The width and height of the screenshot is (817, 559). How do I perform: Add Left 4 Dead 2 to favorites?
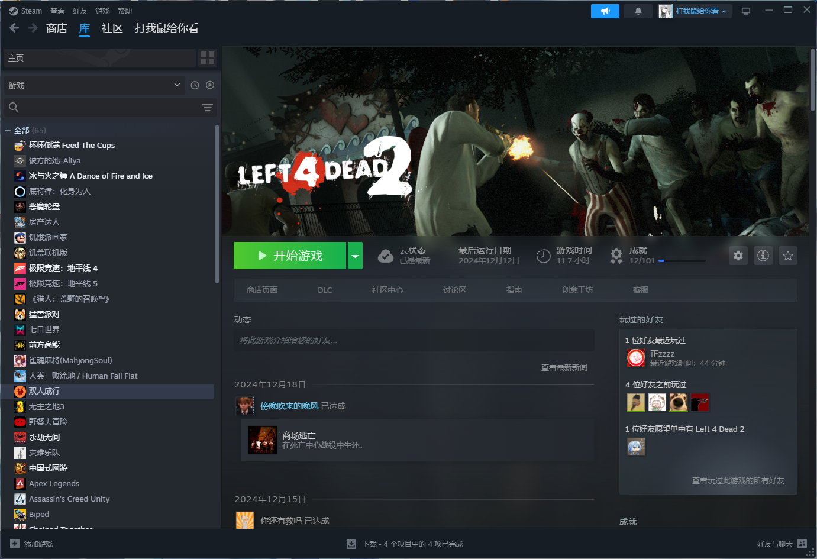788,256
